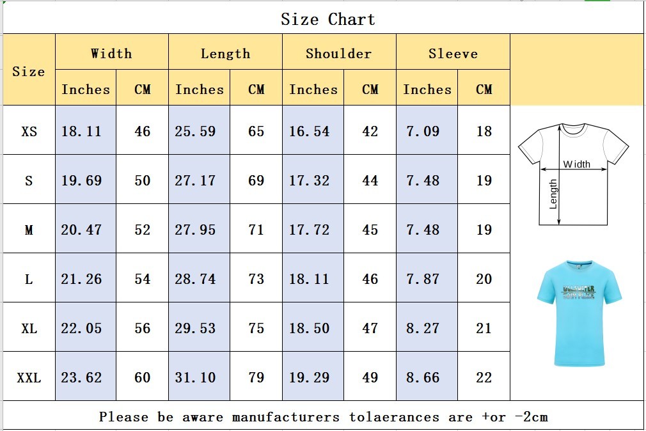This screenshot has width=646, height=431.
Task: Select the Shoulder header cell
Action: 339,52
